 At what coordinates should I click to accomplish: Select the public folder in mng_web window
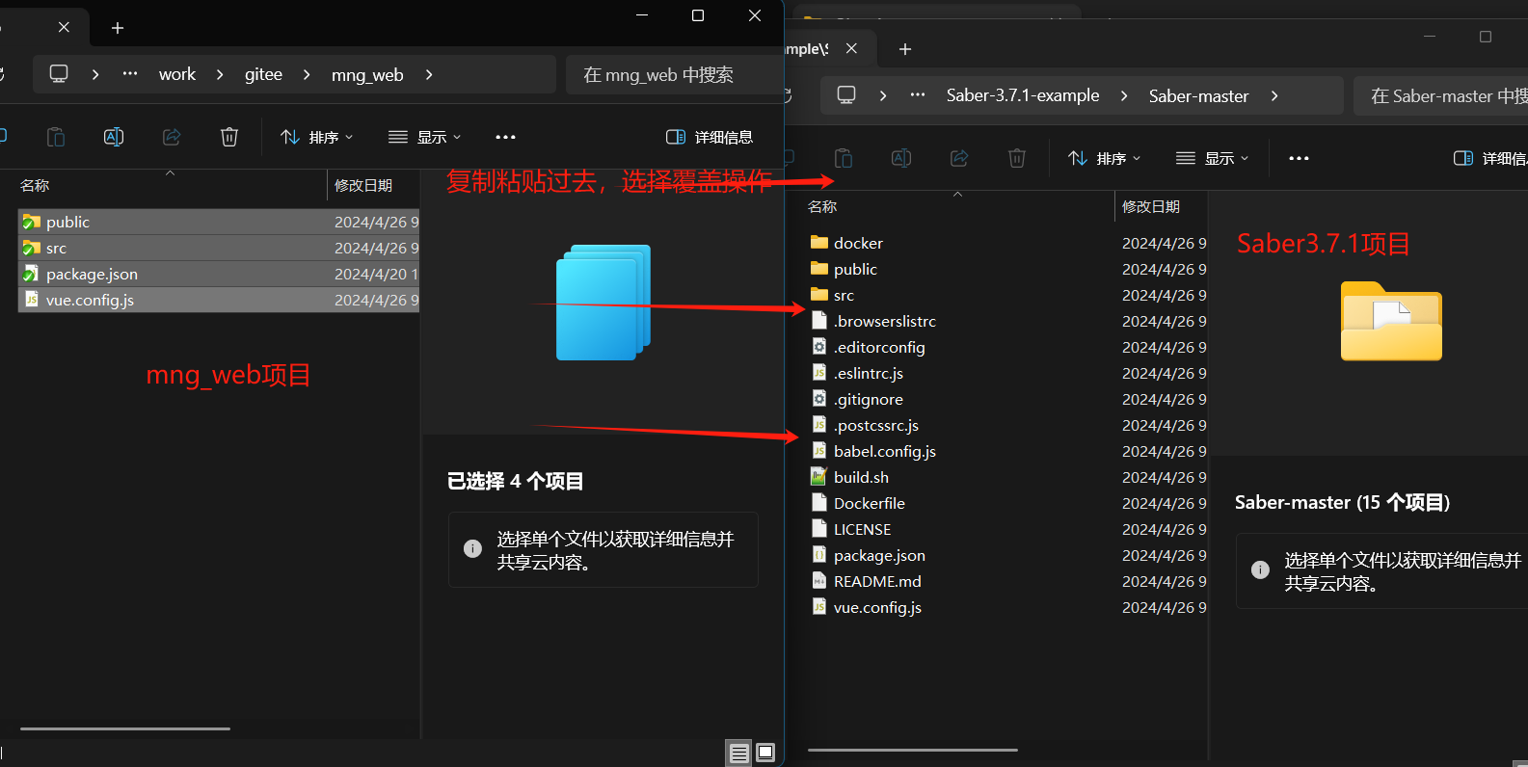point(218,222)
